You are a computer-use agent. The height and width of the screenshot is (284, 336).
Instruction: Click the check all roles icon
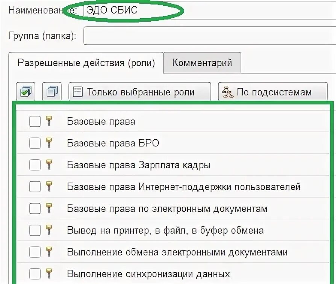coord(26,92)
